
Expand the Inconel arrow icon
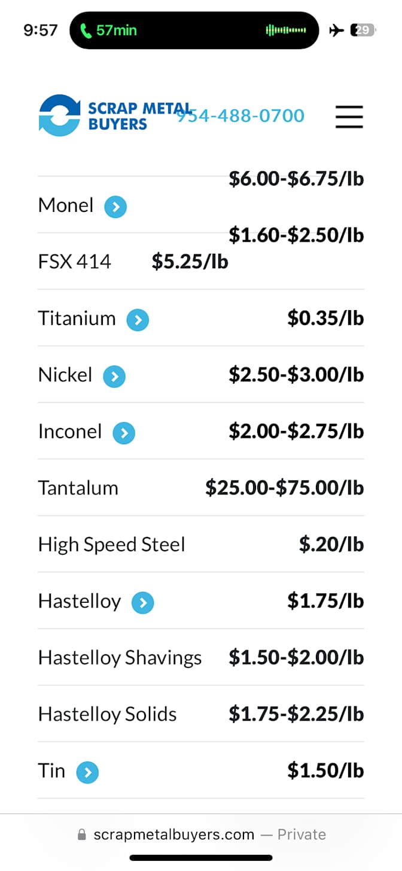[124, 433]
